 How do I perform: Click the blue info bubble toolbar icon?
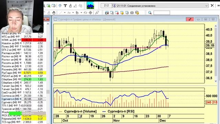60,6
